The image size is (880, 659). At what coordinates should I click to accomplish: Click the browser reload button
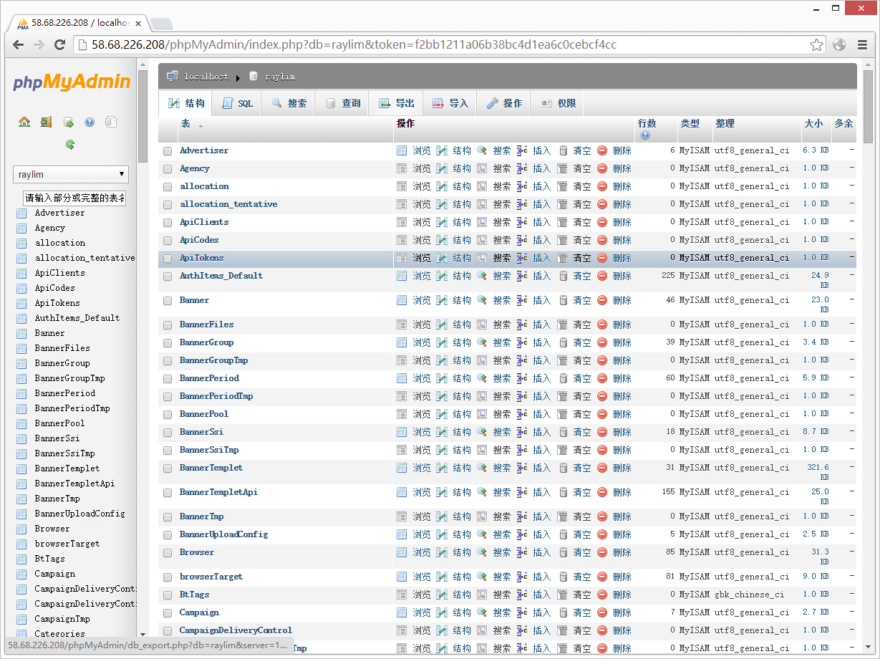(x=59, y=44)
